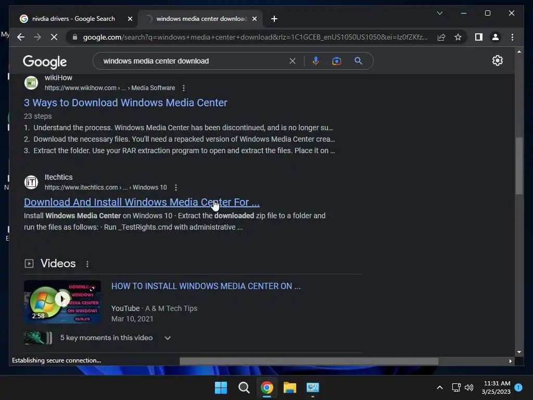This screenshot has height=400, width=533.
Task: Open the volume control tray icon
Action: tap(469, 387)
